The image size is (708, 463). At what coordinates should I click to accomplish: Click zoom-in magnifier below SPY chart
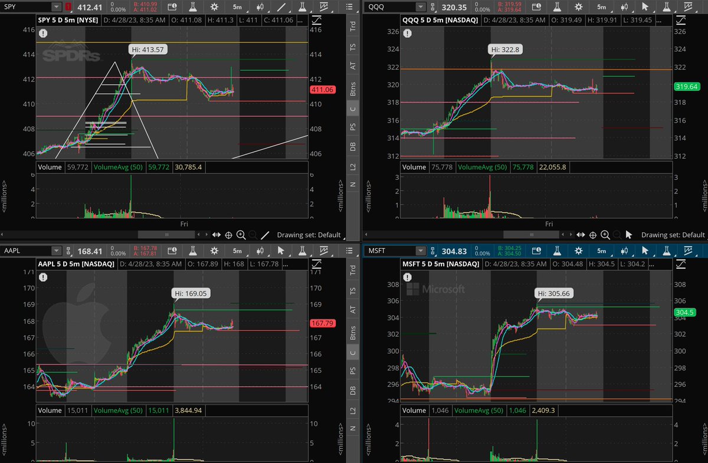tap(241, 235)
